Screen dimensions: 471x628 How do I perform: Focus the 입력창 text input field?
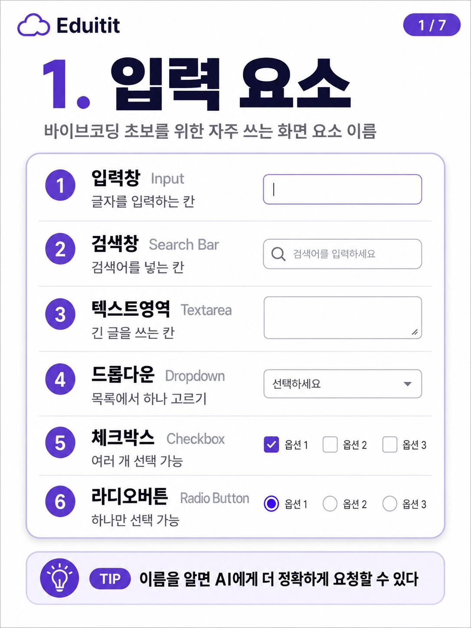[343, 189]
